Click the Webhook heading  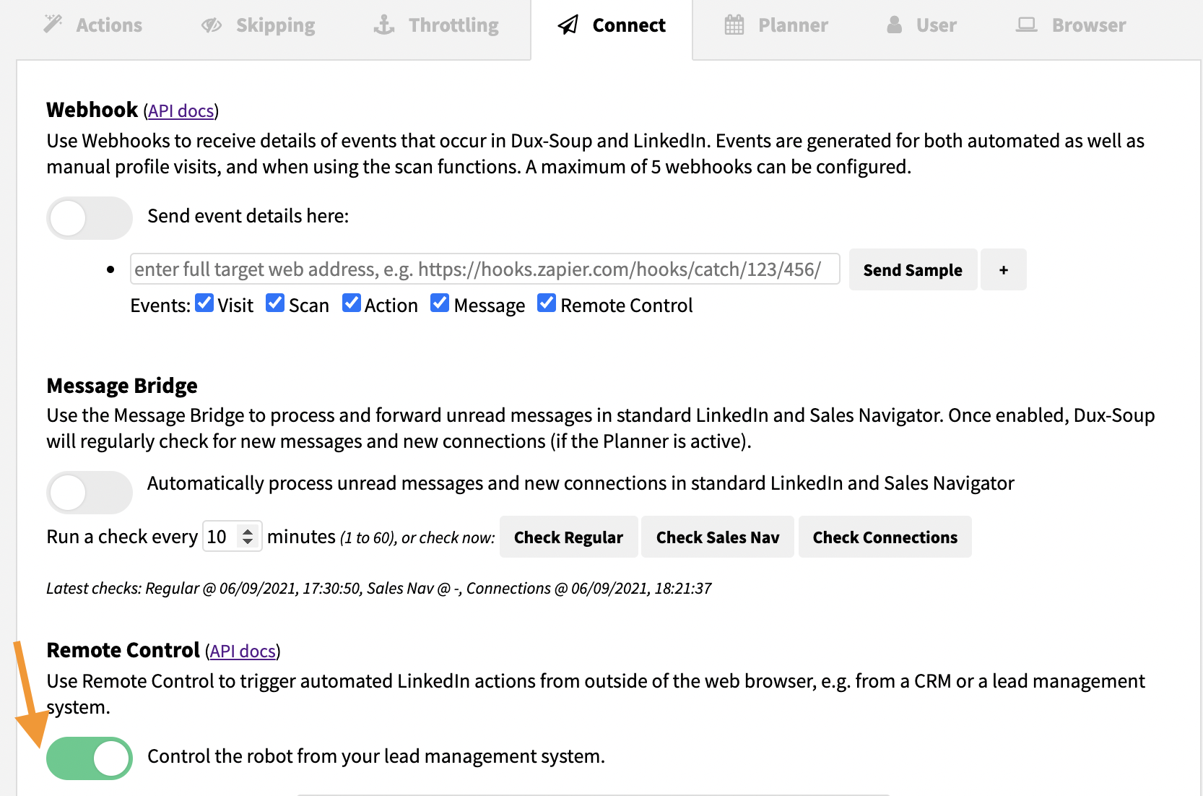click(x=92, y=110)
